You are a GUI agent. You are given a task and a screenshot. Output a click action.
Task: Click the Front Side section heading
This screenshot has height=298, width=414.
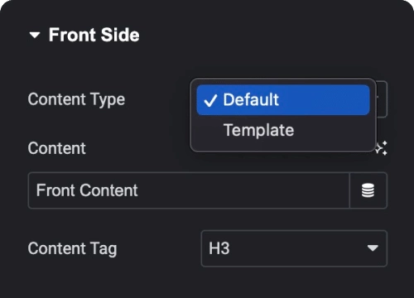[94, 35]
